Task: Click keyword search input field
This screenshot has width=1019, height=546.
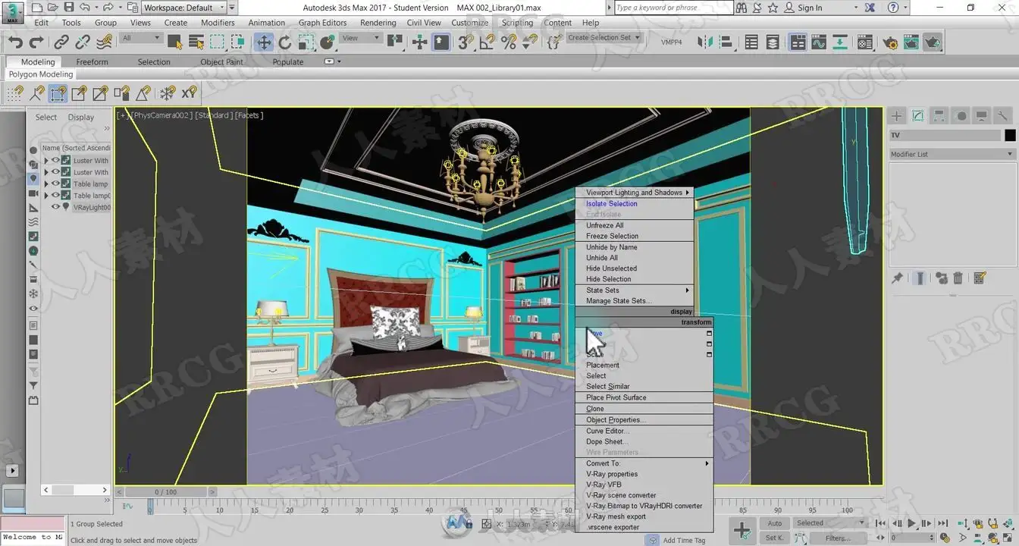Action: point(673,8)
